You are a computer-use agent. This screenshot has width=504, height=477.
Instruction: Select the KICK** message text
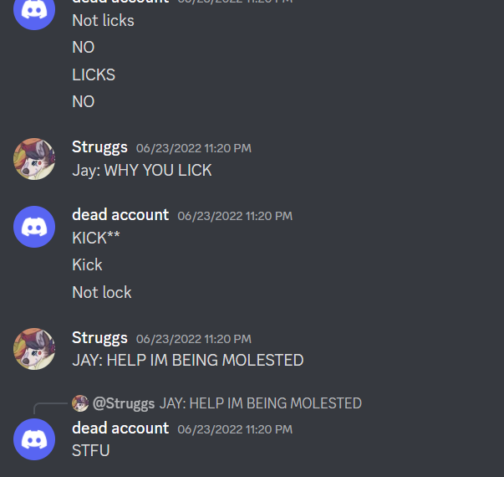click(x=96, y=238)
